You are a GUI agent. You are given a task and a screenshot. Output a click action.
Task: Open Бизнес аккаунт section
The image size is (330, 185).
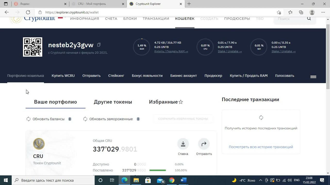click(x=184, y=76)
